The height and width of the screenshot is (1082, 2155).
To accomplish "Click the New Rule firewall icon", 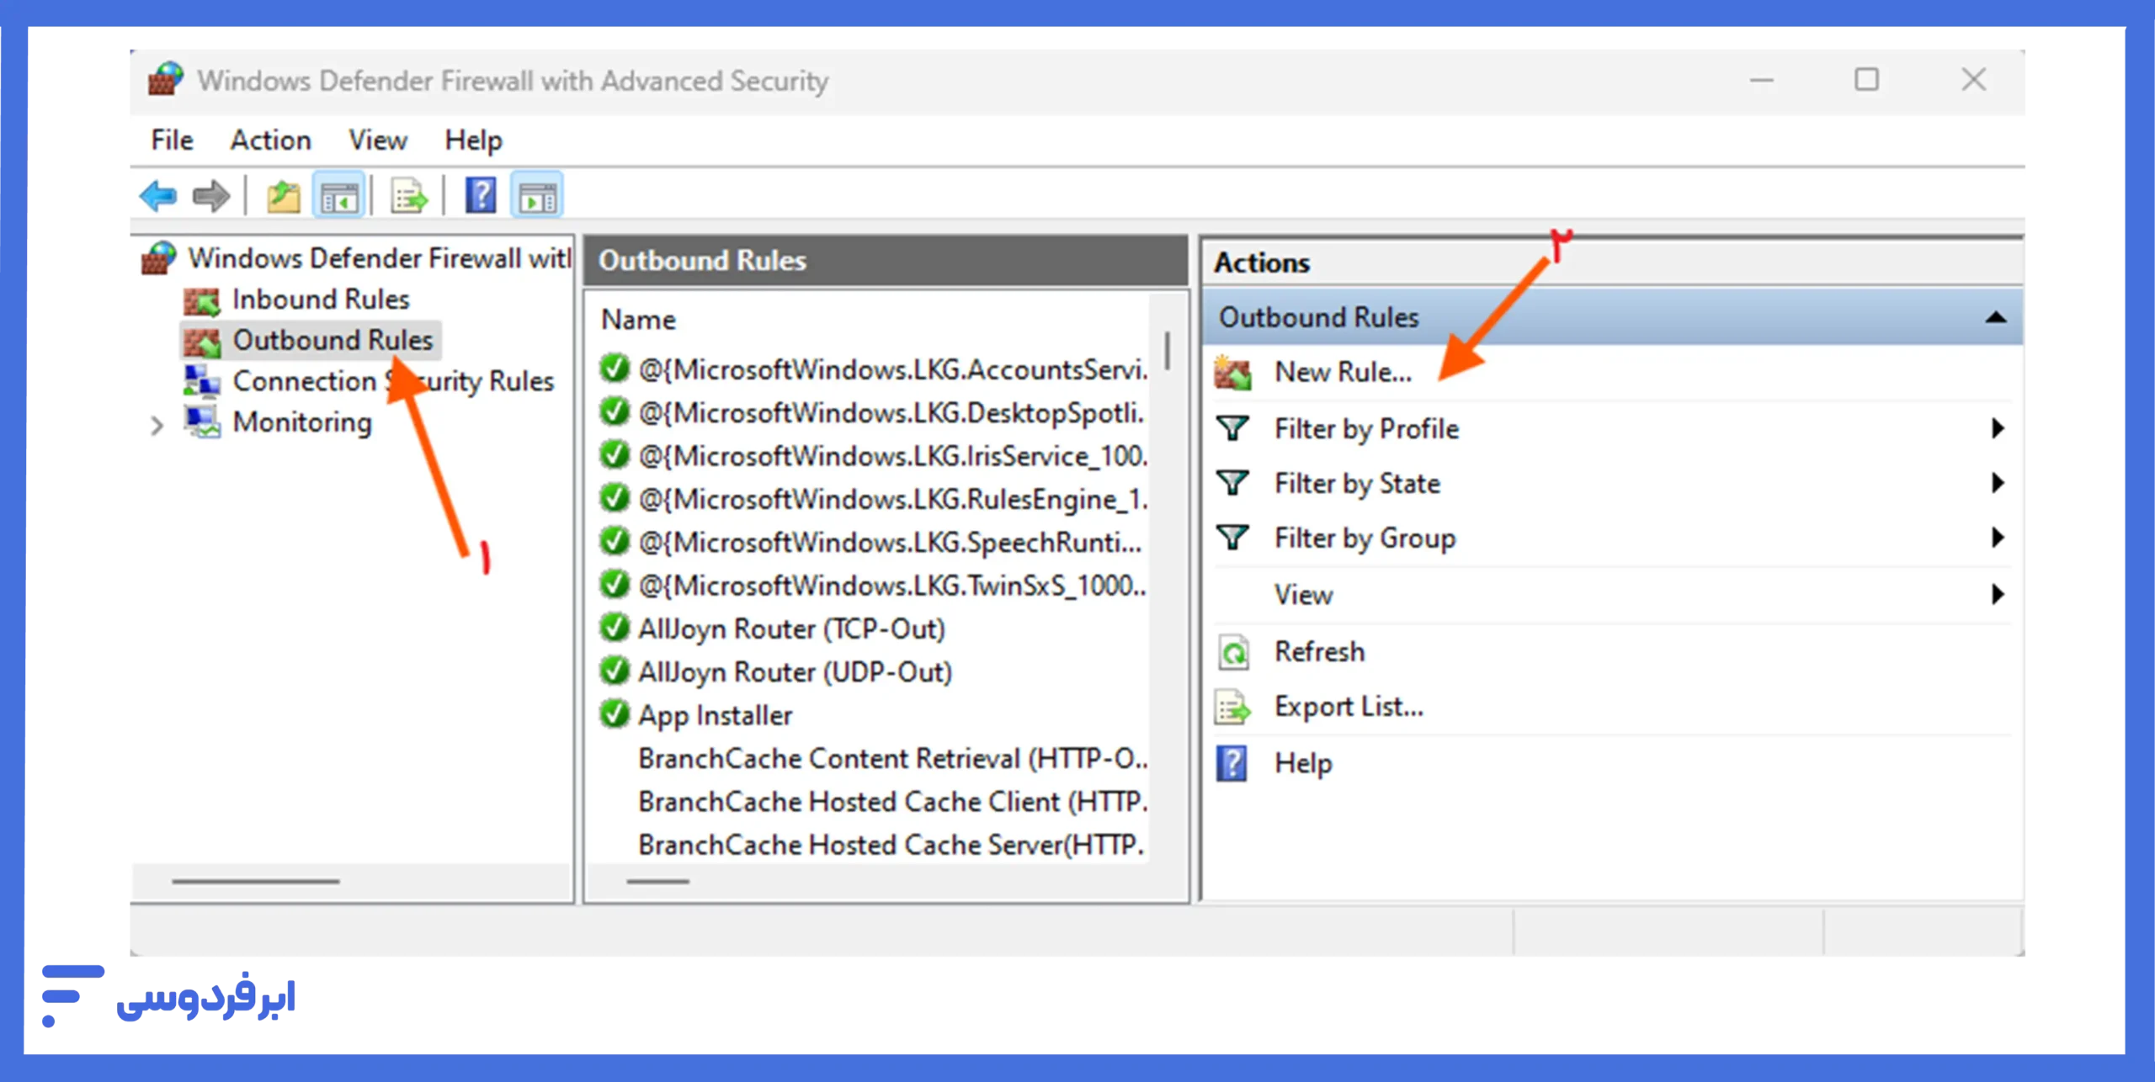I will [1232, 373].
